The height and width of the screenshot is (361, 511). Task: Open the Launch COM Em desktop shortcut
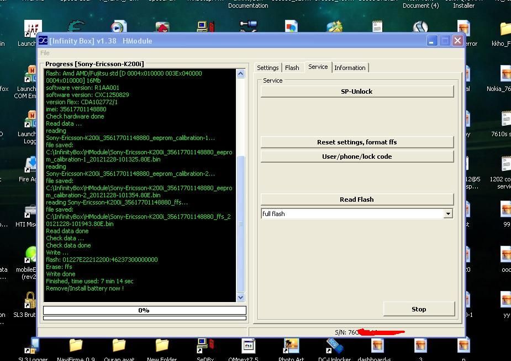pos(30,76)
